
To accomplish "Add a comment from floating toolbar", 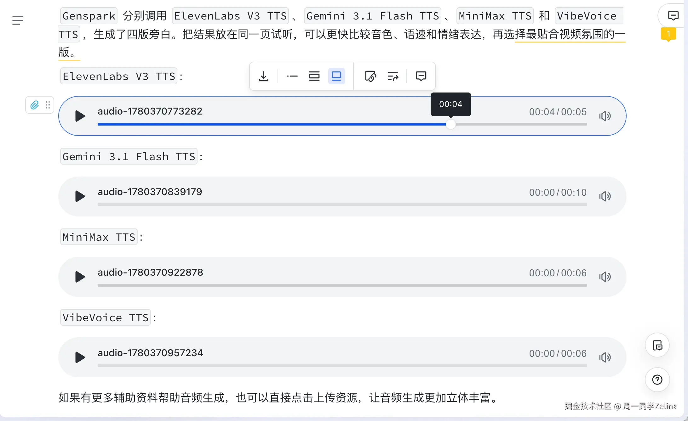I will 421,76.
